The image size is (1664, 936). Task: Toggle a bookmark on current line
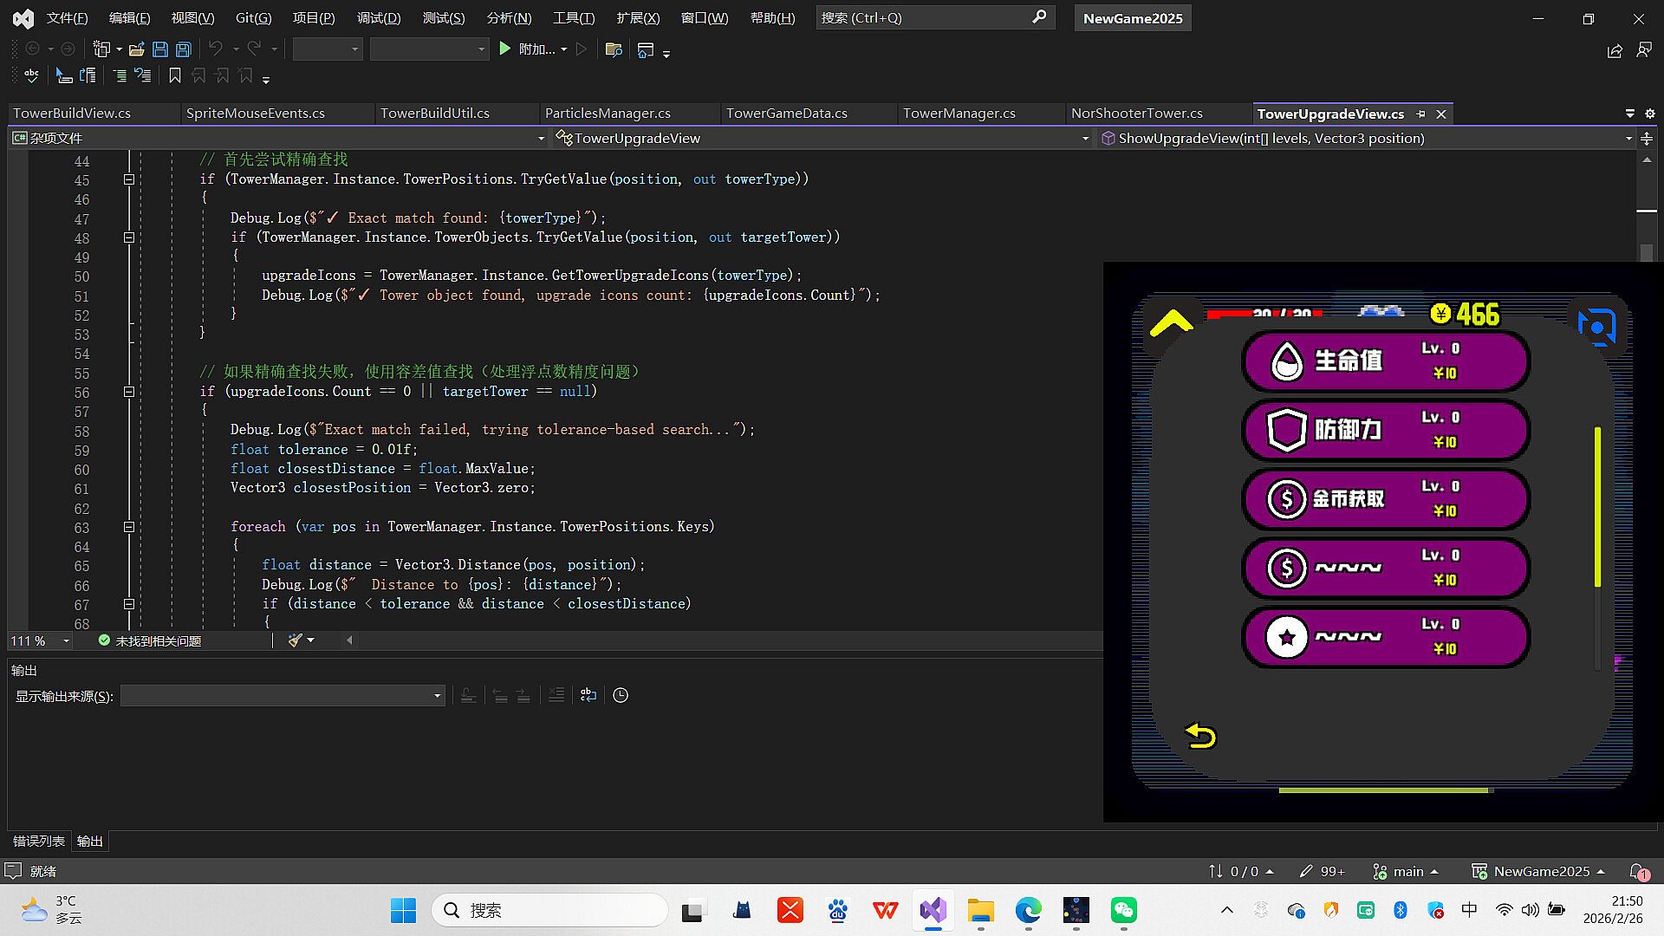[x=174, y=76]
